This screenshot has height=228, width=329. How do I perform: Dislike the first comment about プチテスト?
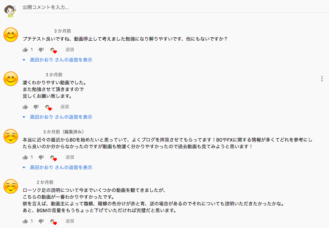[x=40, y=49]
